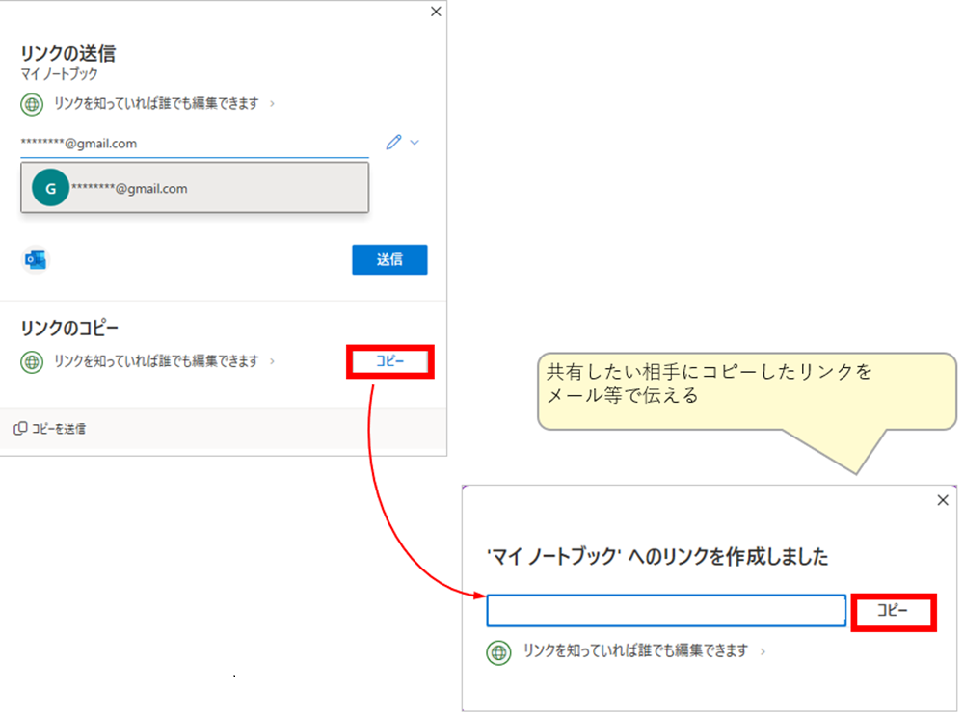Click the globe icon under リンクの送信
The height and width of the screenshot is (715, 964).
click(33, 103)
